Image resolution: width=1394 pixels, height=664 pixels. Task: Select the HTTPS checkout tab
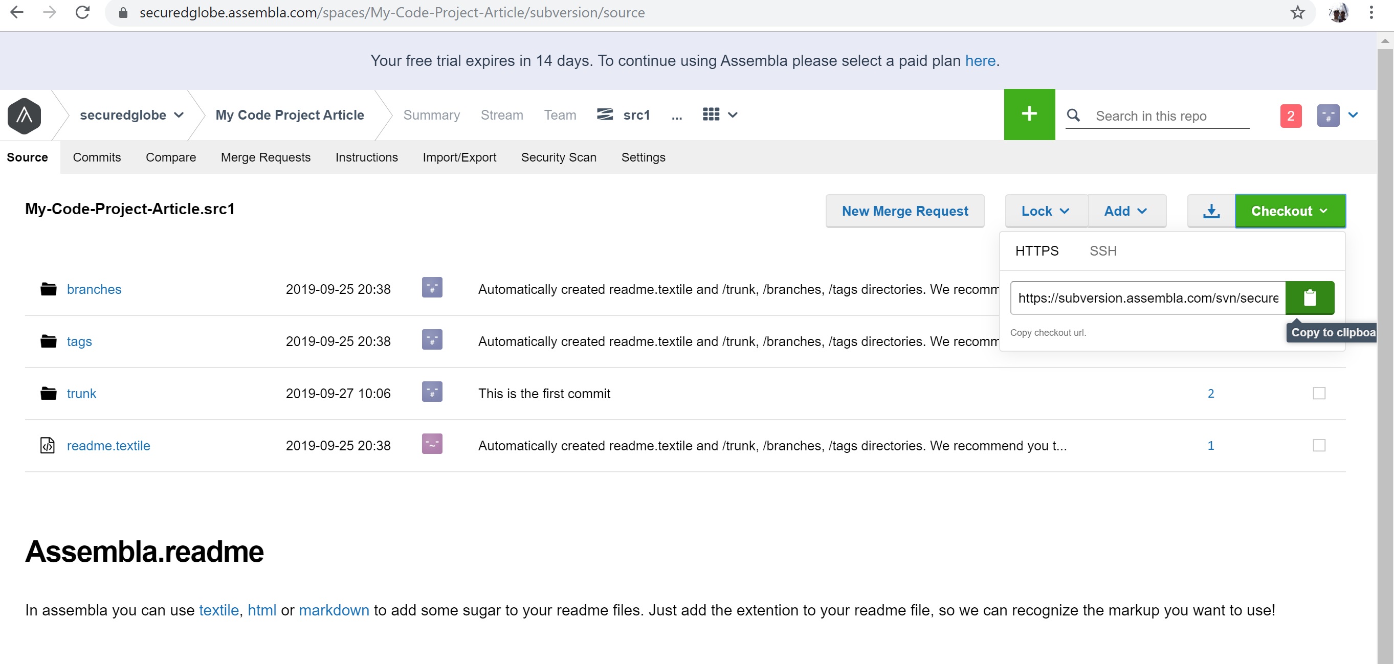coord(1036,251)
